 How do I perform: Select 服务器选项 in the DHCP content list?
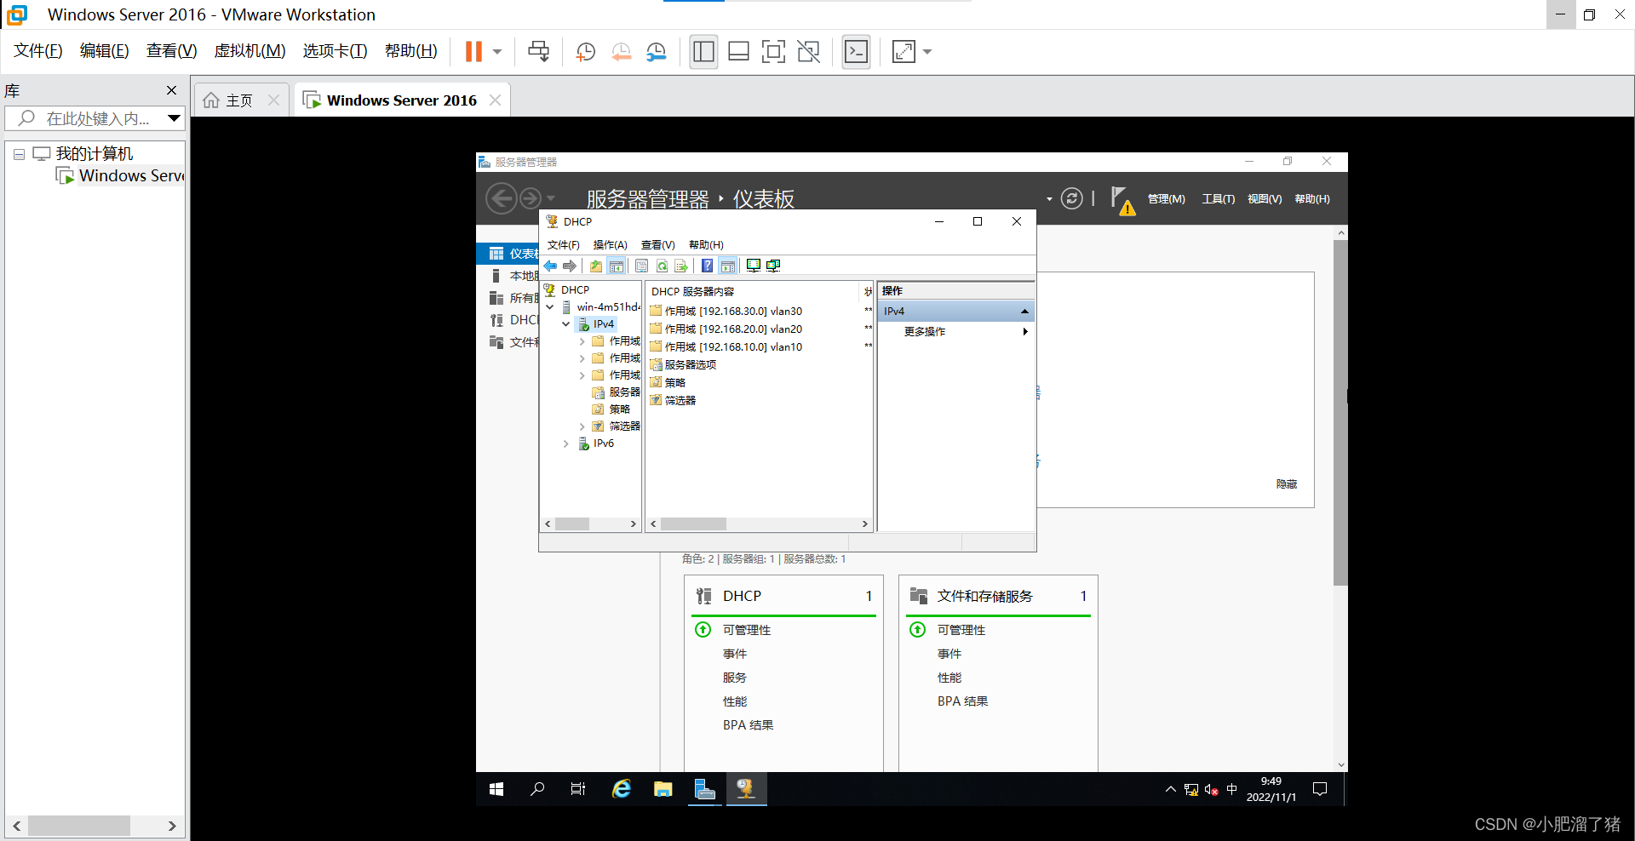(683, 365)
